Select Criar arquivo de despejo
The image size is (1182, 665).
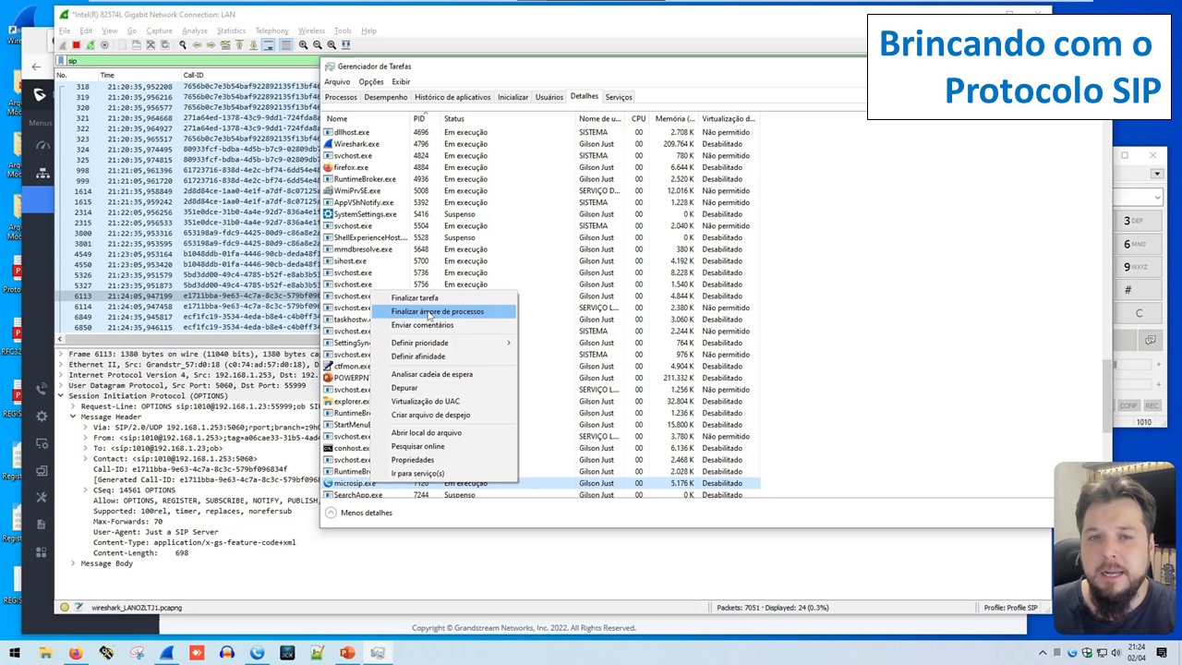pos(430,415)
